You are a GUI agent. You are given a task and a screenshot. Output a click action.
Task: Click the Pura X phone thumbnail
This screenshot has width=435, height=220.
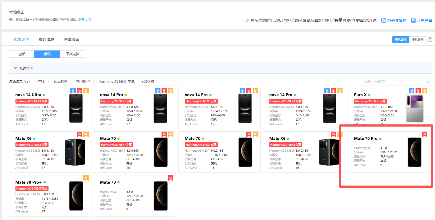[414, 108]
